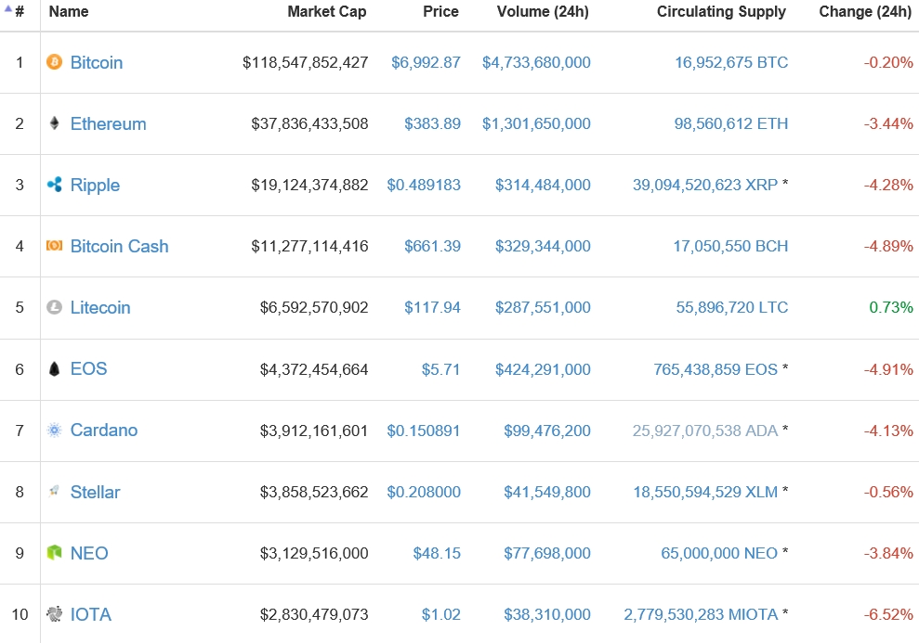
Task: Sort by the Circulating Supply header
Action: (721, 12)
